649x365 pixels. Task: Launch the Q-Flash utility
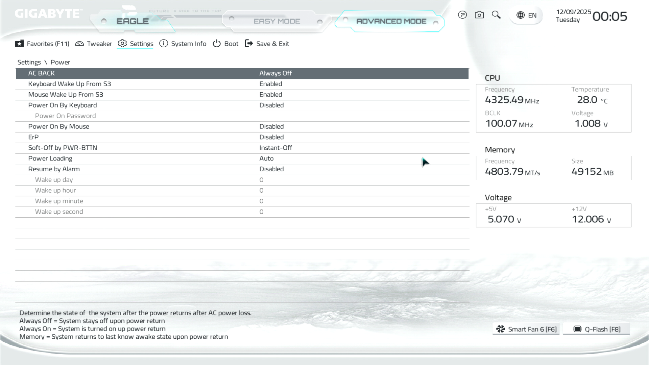(x=597, y=329)
